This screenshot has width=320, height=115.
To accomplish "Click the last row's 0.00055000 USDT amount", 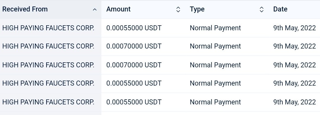I will coord(134,102).
